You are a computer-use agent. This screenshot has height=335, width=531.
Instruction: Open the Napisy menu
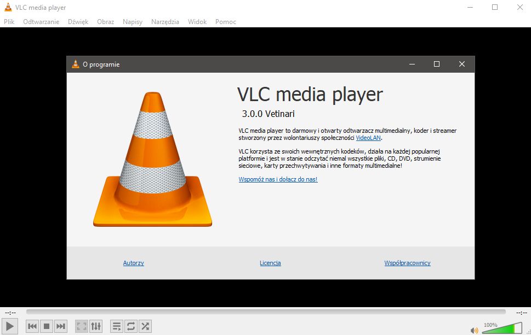[133, 22]
